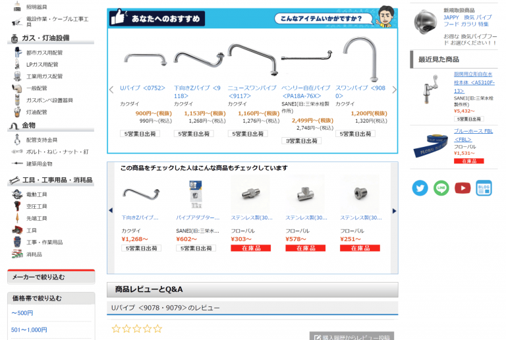Select the ガス・灯油設備 category heading
The width and height of the screenshot is (506, 340).
pyautogui.click(x=45, y=38)
